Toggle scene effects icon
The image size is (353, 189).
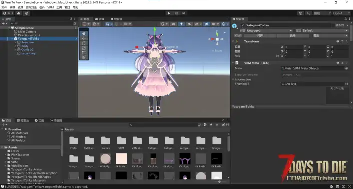pos(197,24)
